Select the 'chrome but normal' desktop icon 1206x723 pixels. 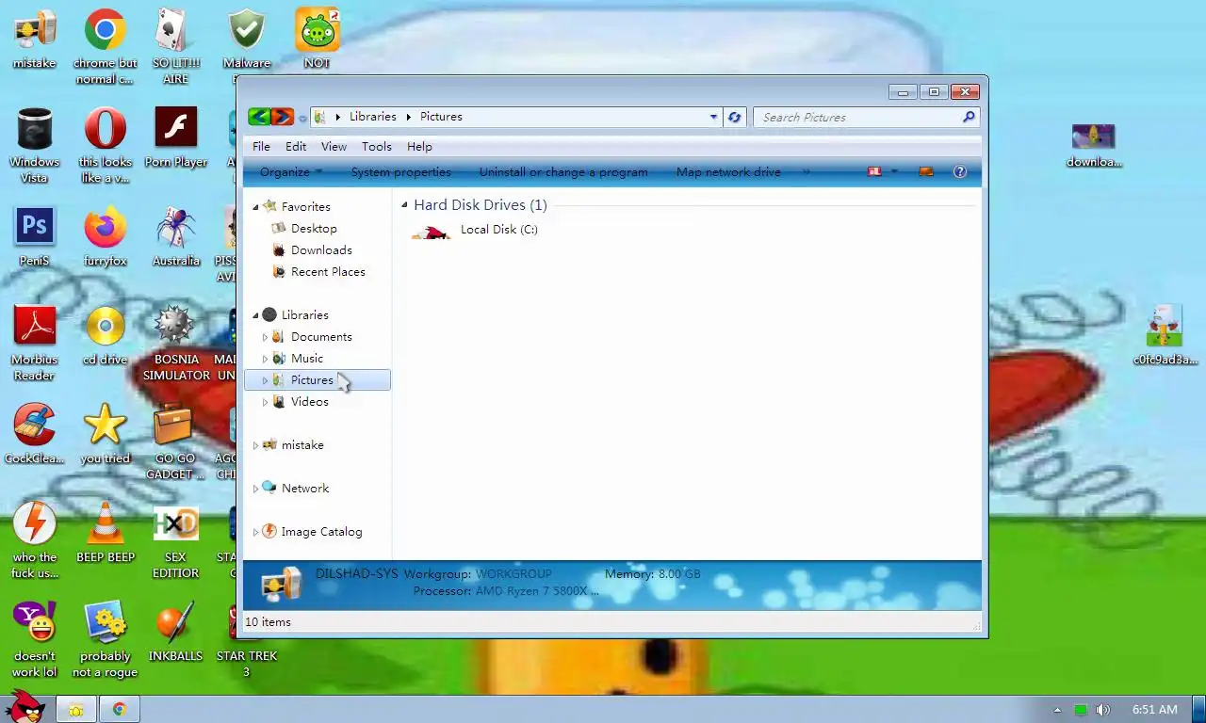point(106,47)
